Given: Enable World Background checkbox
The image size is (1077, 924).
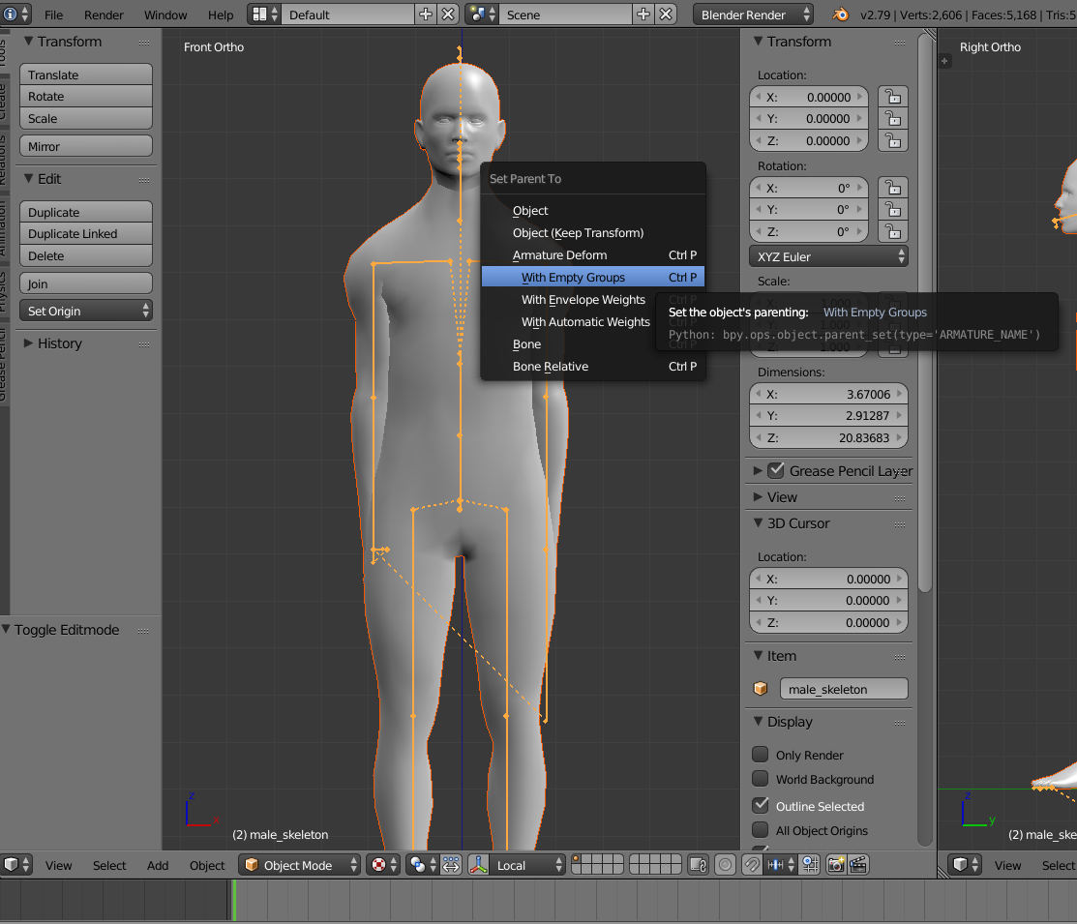Looking at the screenshot, I should click(761, 779).
